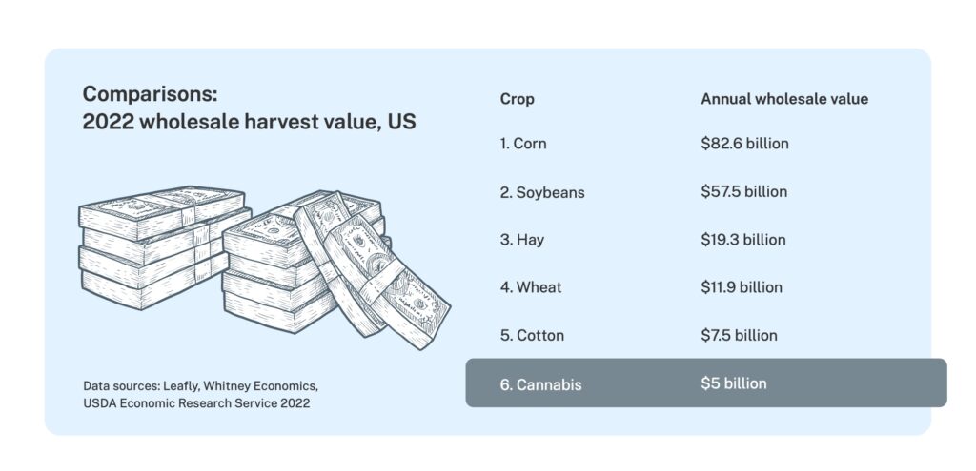The image size is (976, 471).
Task: Select the "5. Cotton" row label
Action: tap(532, 336)
